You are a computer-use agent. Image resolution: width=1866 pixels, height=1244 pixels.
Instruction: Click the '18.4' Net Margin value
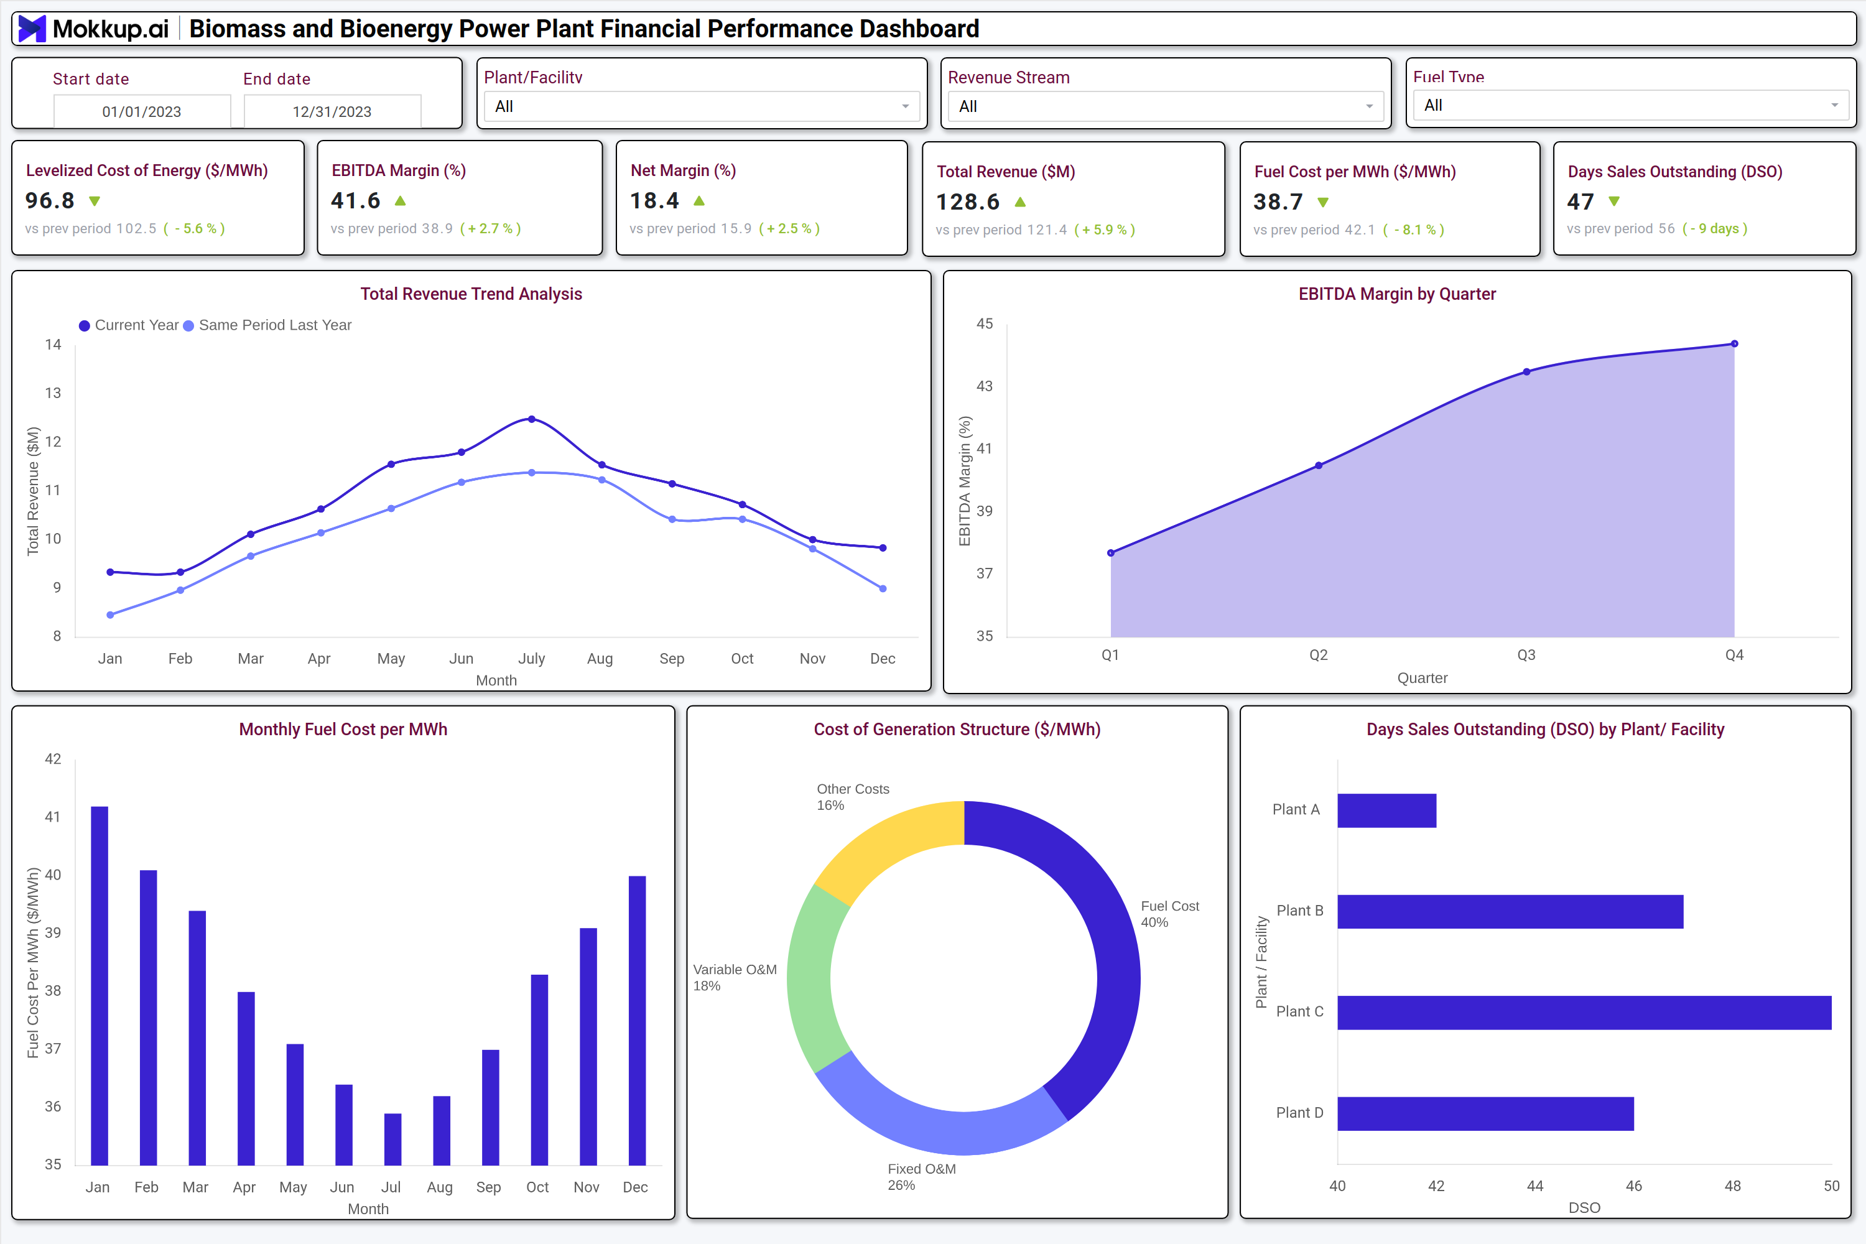click(x=654, y=201)
